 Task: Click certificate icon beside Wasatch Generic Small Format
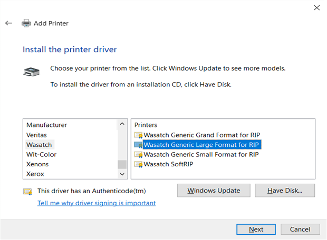(138, 155)
